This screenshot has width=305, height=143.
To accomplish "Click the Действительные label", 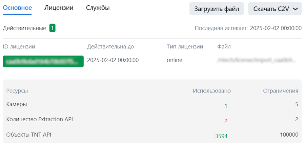I will tap(24, 28).
